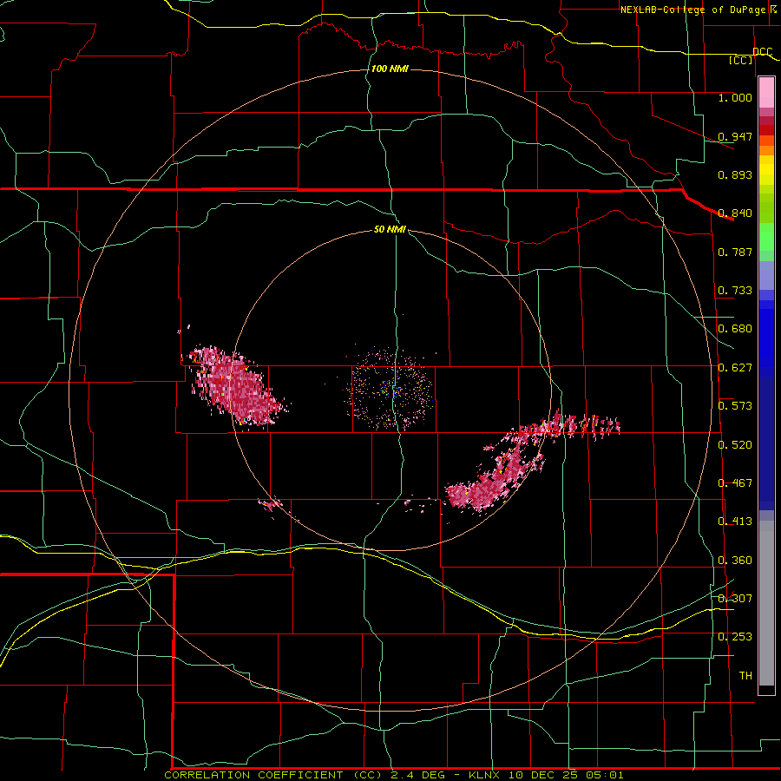The height and width of the screenshot is (781, 781).
Task: Select the 0.680 legend value
Action: click(x=735, y=329)
